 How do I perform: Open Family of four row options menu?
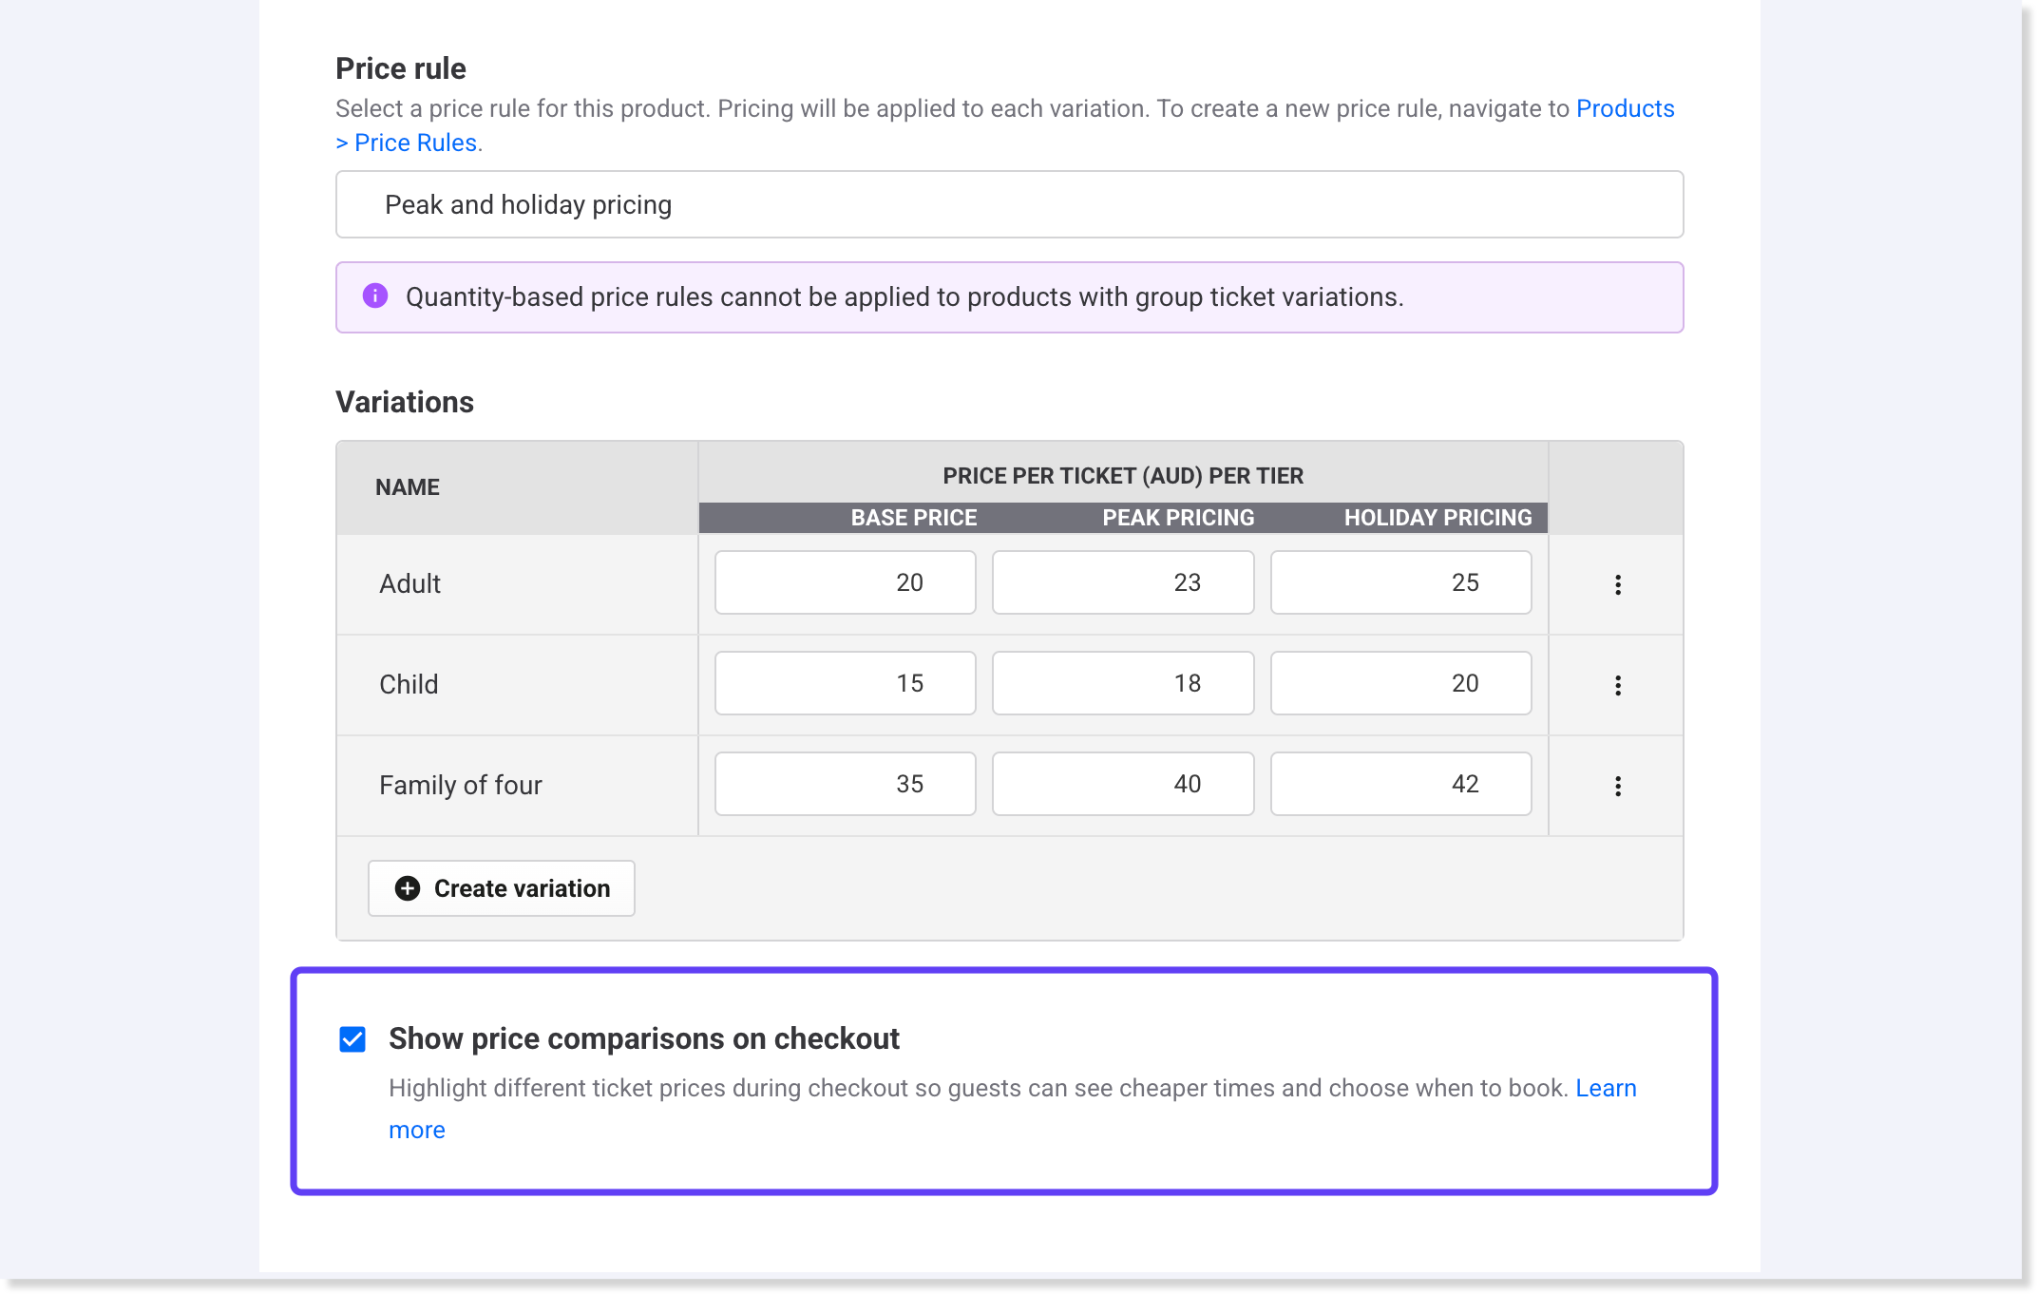[x=1617, y=786]
